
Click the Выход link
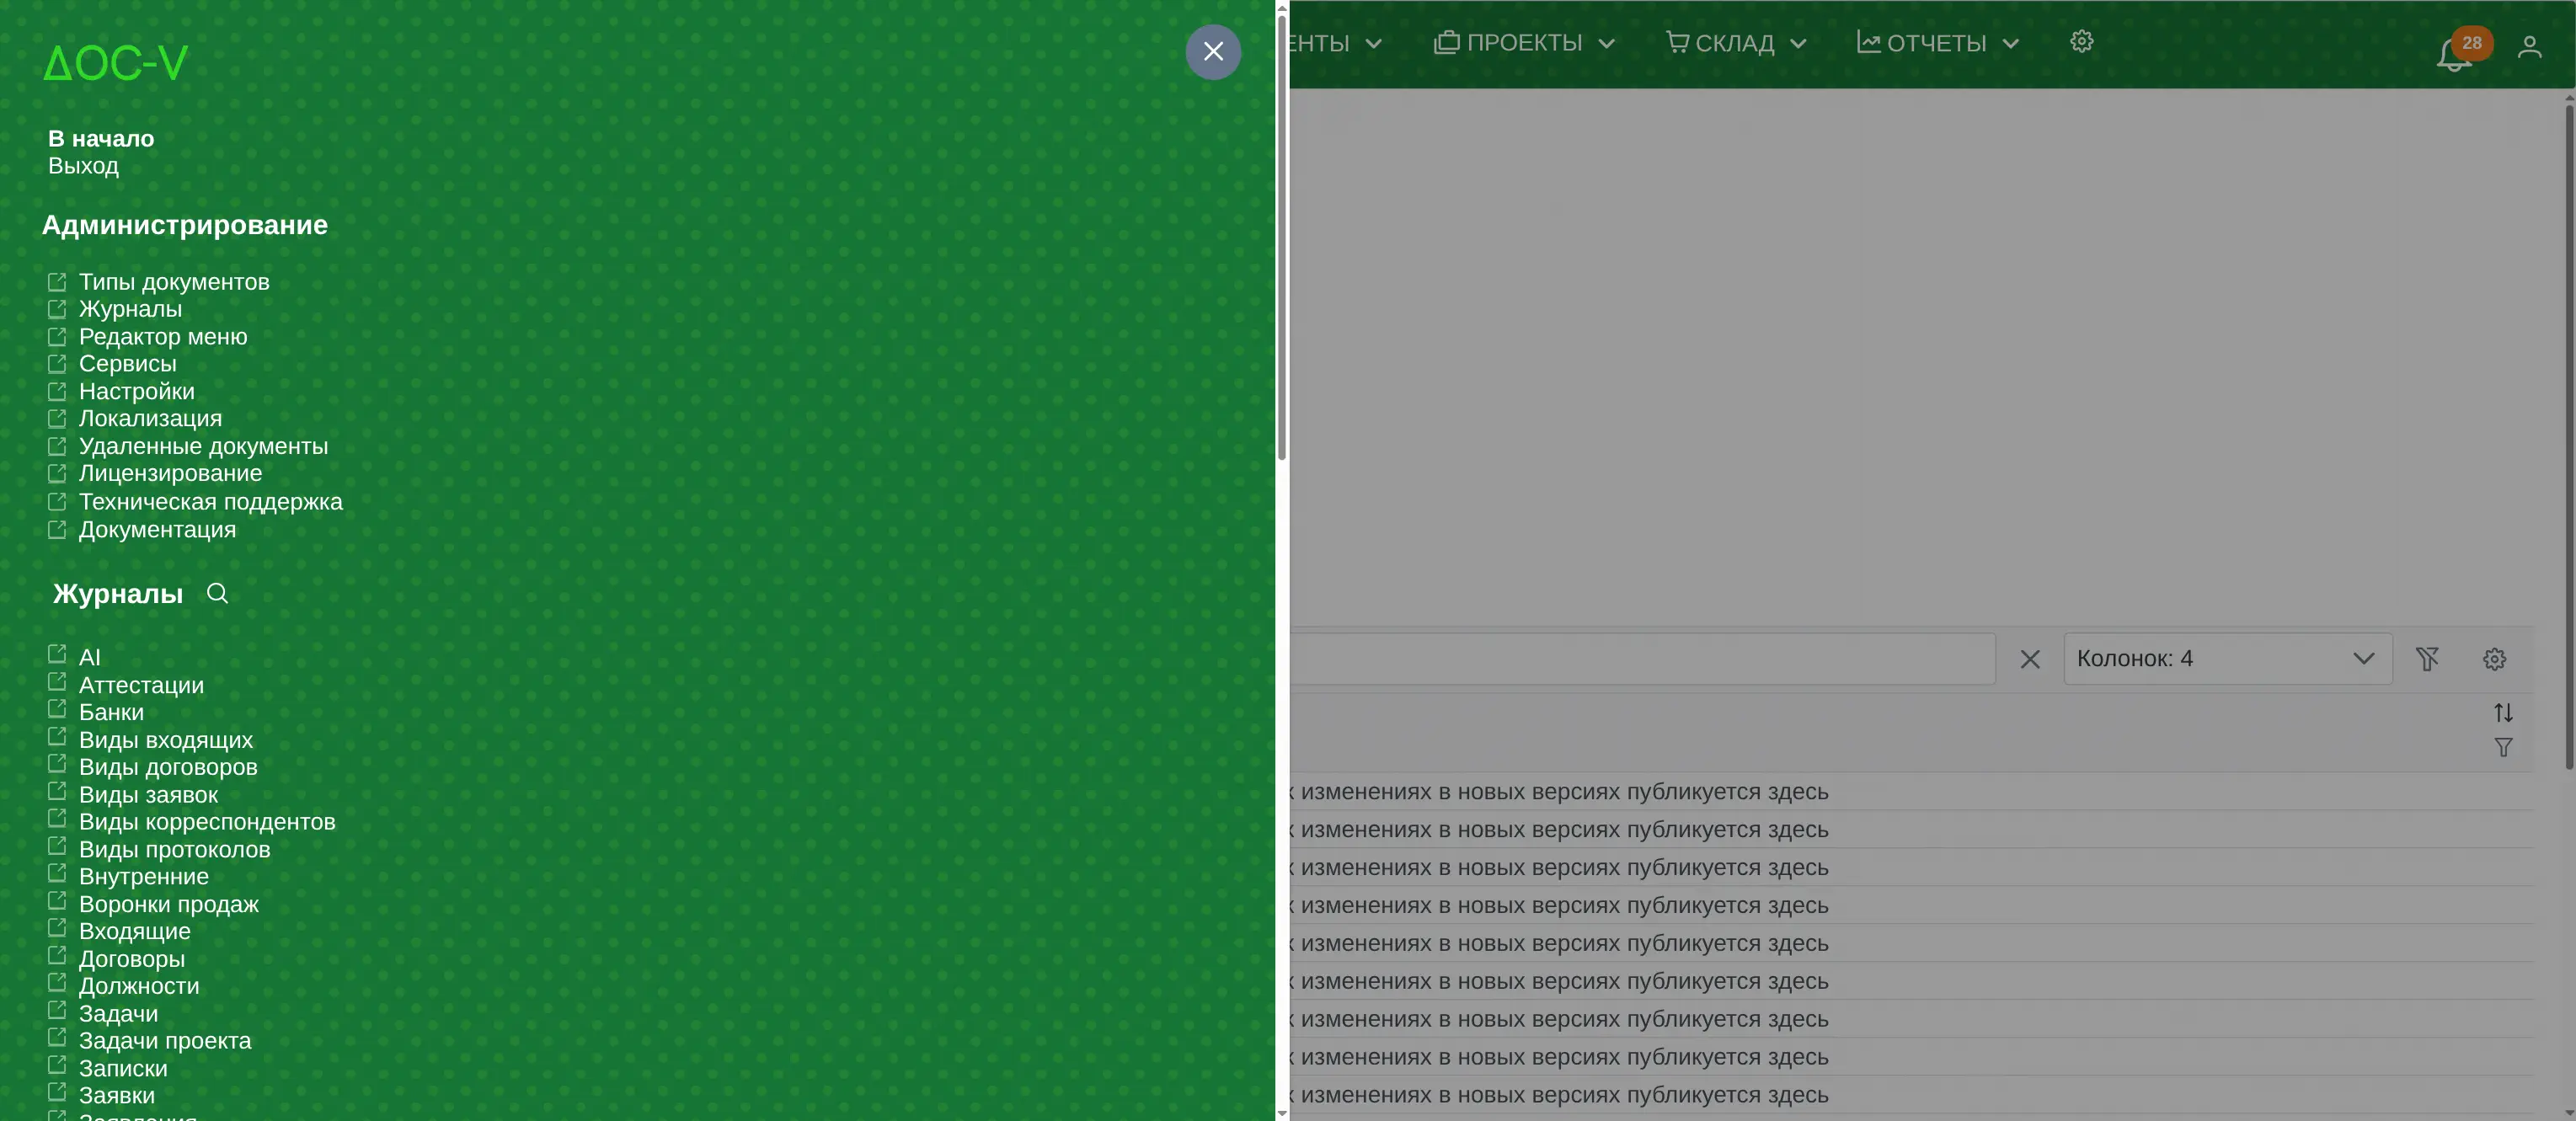(83, 166)
